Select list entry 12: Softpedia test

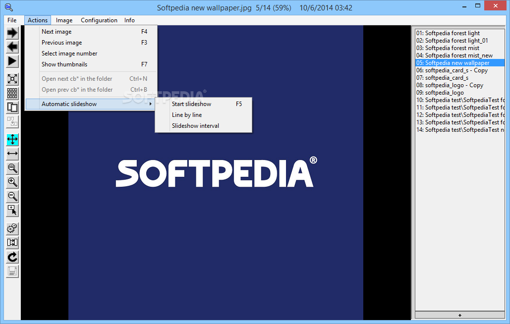460,115
